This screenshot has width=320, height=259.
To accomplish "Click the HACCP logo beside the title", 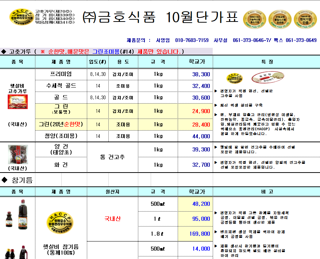I will [21, 17].
